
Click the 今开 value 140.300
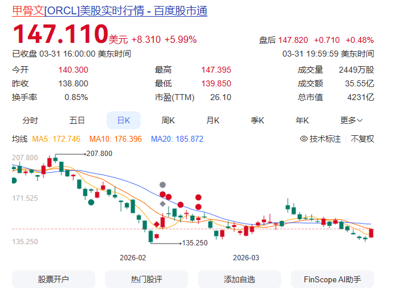(73, 70)
